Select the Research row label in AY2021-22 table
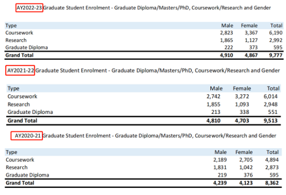The height and width of the screenshot is (195, 286). (x=19, y=104)
